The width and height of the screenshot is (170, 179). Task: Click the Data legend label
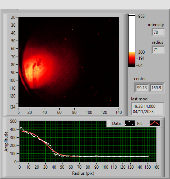click(116, 123)
